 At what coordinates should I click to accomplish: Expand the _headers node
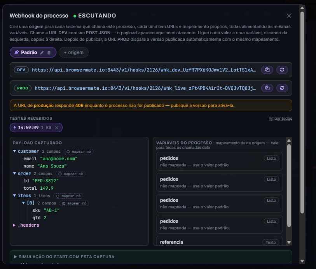tap(14, 225)
